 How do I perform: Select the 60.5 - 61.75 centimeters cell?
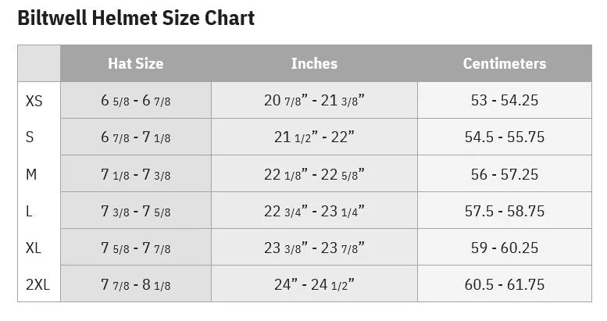505,284
